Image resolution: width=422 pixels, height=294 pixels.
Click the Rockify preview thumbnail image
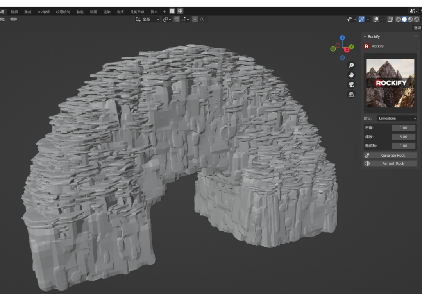pyautogui.click(x=390, y=83)
